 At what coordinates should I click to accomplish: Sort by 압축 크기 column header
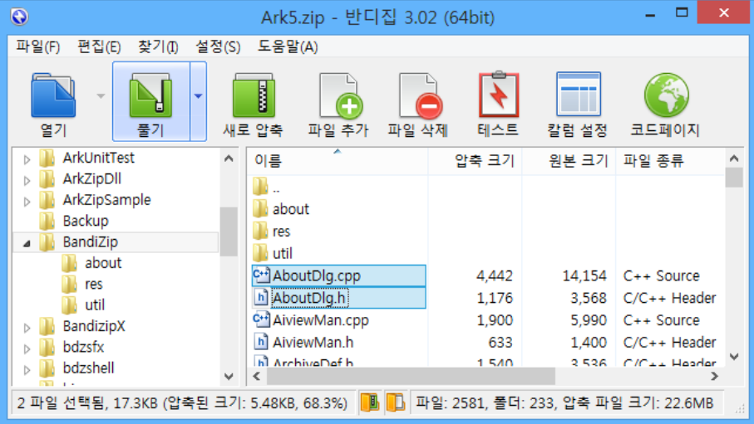pyautogui.click(x=476, y=160)
